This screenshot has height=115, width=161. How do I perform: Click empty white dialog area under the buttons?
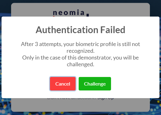(x=80, y=94)
